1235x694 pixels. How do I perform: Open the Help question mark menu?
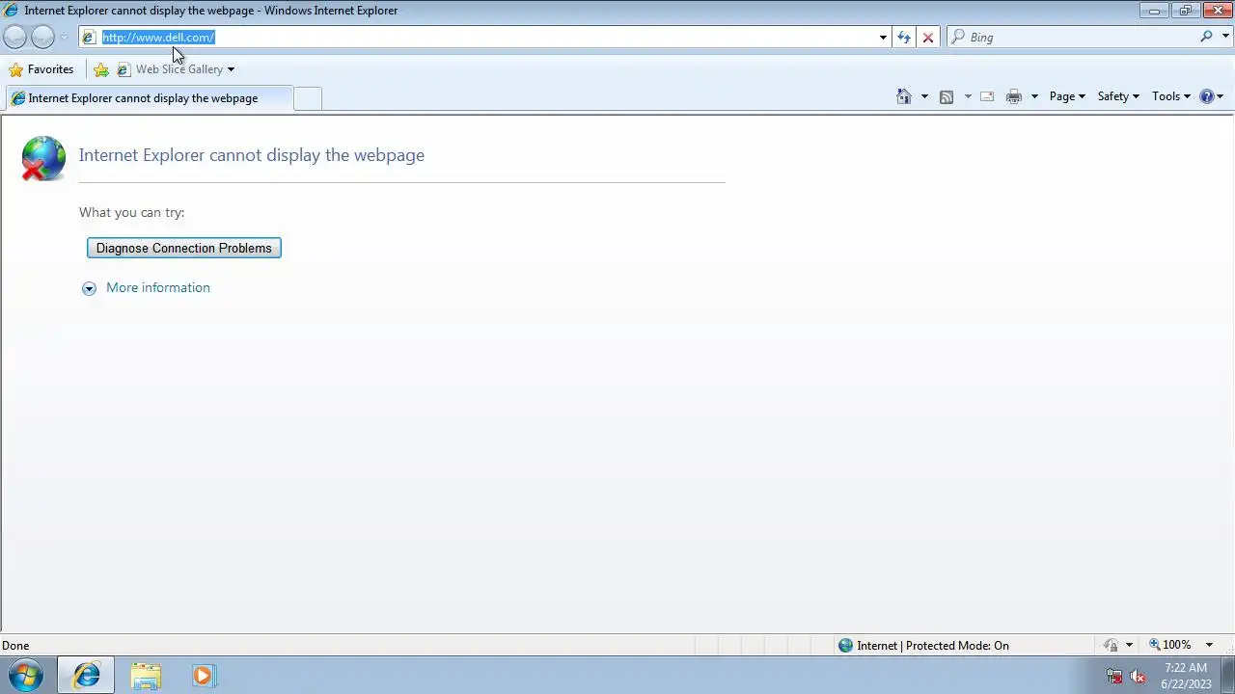(x=1211, y=96)
